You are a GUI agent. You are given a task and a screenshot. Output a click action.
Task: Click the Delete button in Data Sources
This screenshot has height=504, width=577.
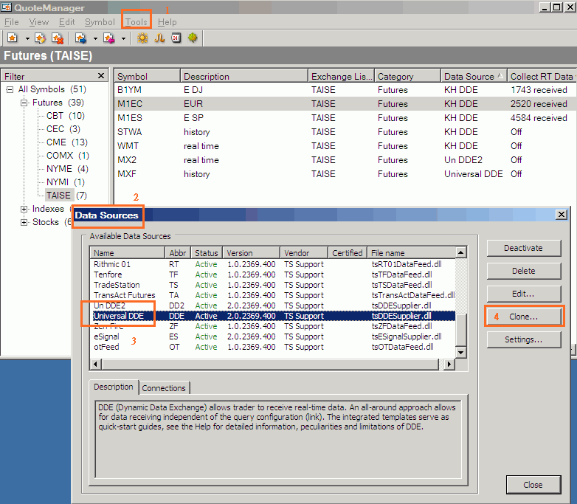click(524, 271)
